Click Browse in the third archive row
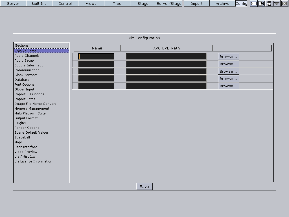Image resolution: width=289 pixels, height=217 pixels. pos(228,71)
